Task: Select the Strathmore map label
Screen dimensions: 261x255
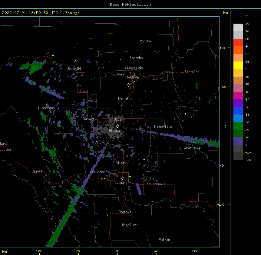Action: click(x=156, y=184)
